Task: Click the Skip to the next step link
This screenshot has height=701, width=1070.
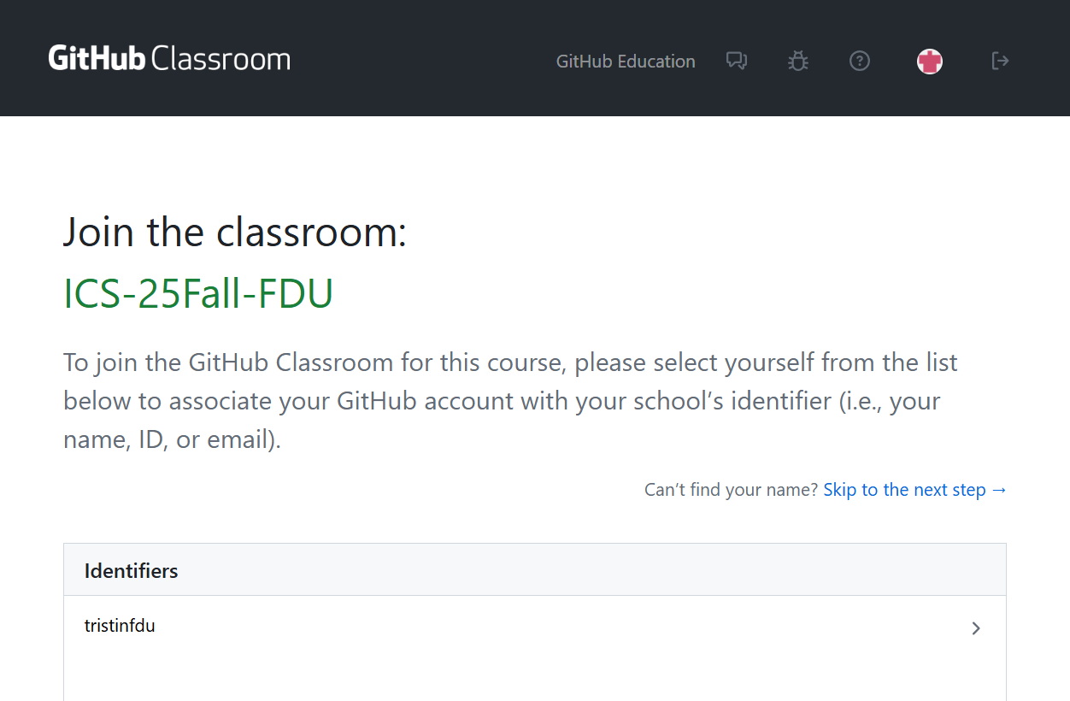Action: [x=904, y=490]
